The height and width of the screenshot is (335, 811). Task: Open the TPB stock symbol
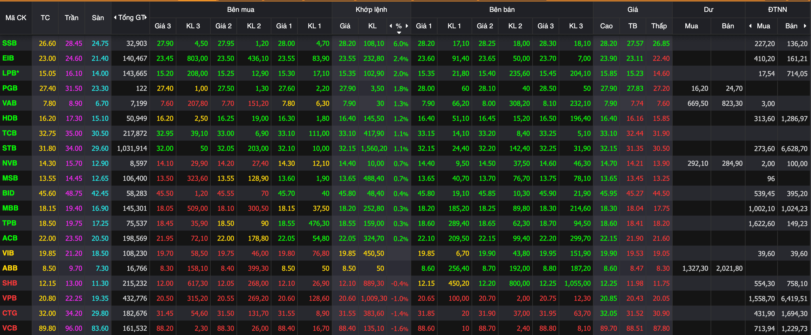coord(9,223)
